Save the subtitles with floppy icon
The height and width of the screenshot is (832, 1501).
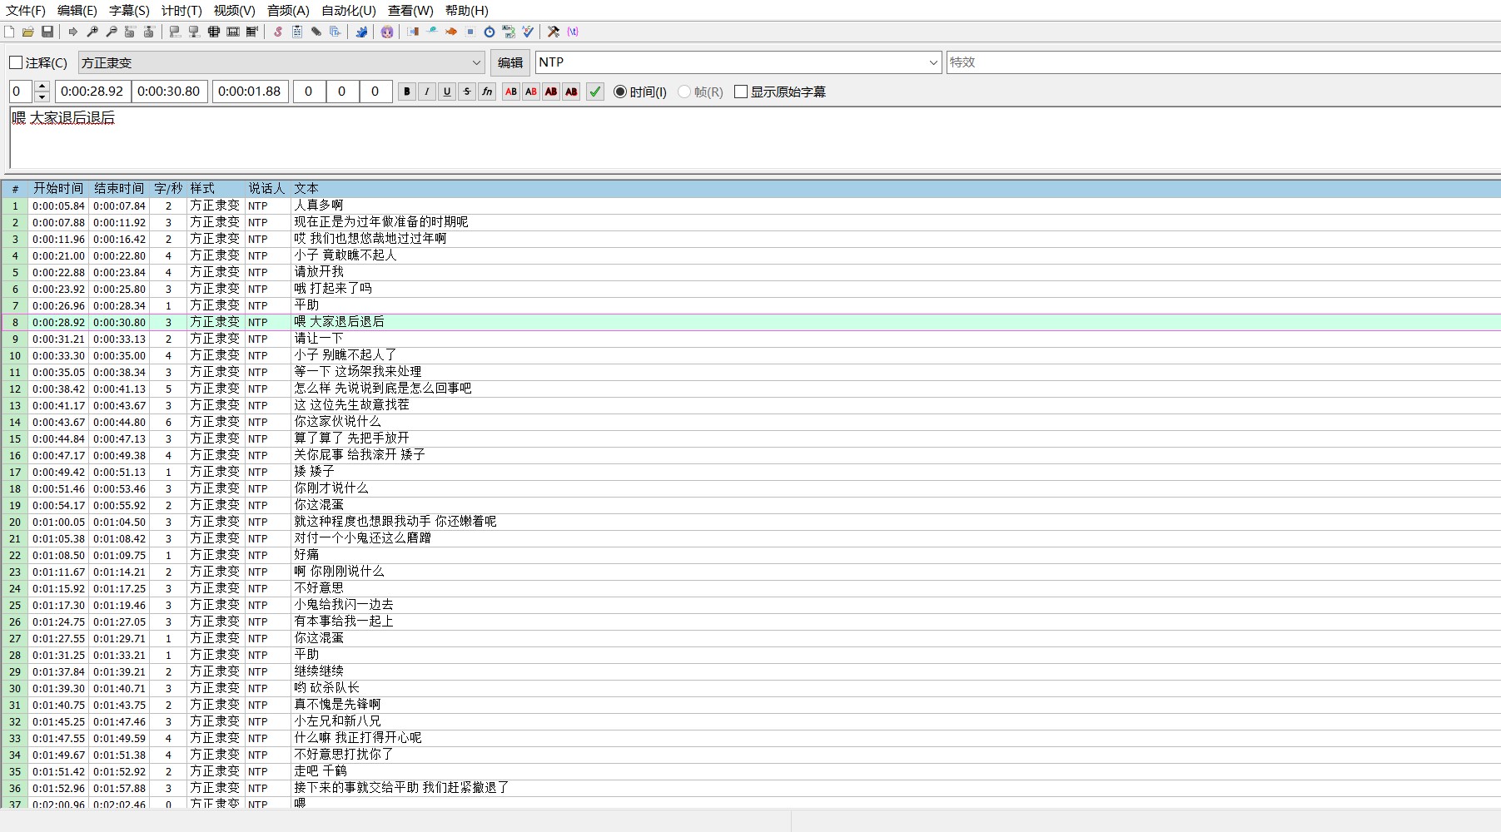tap(47, 32)
